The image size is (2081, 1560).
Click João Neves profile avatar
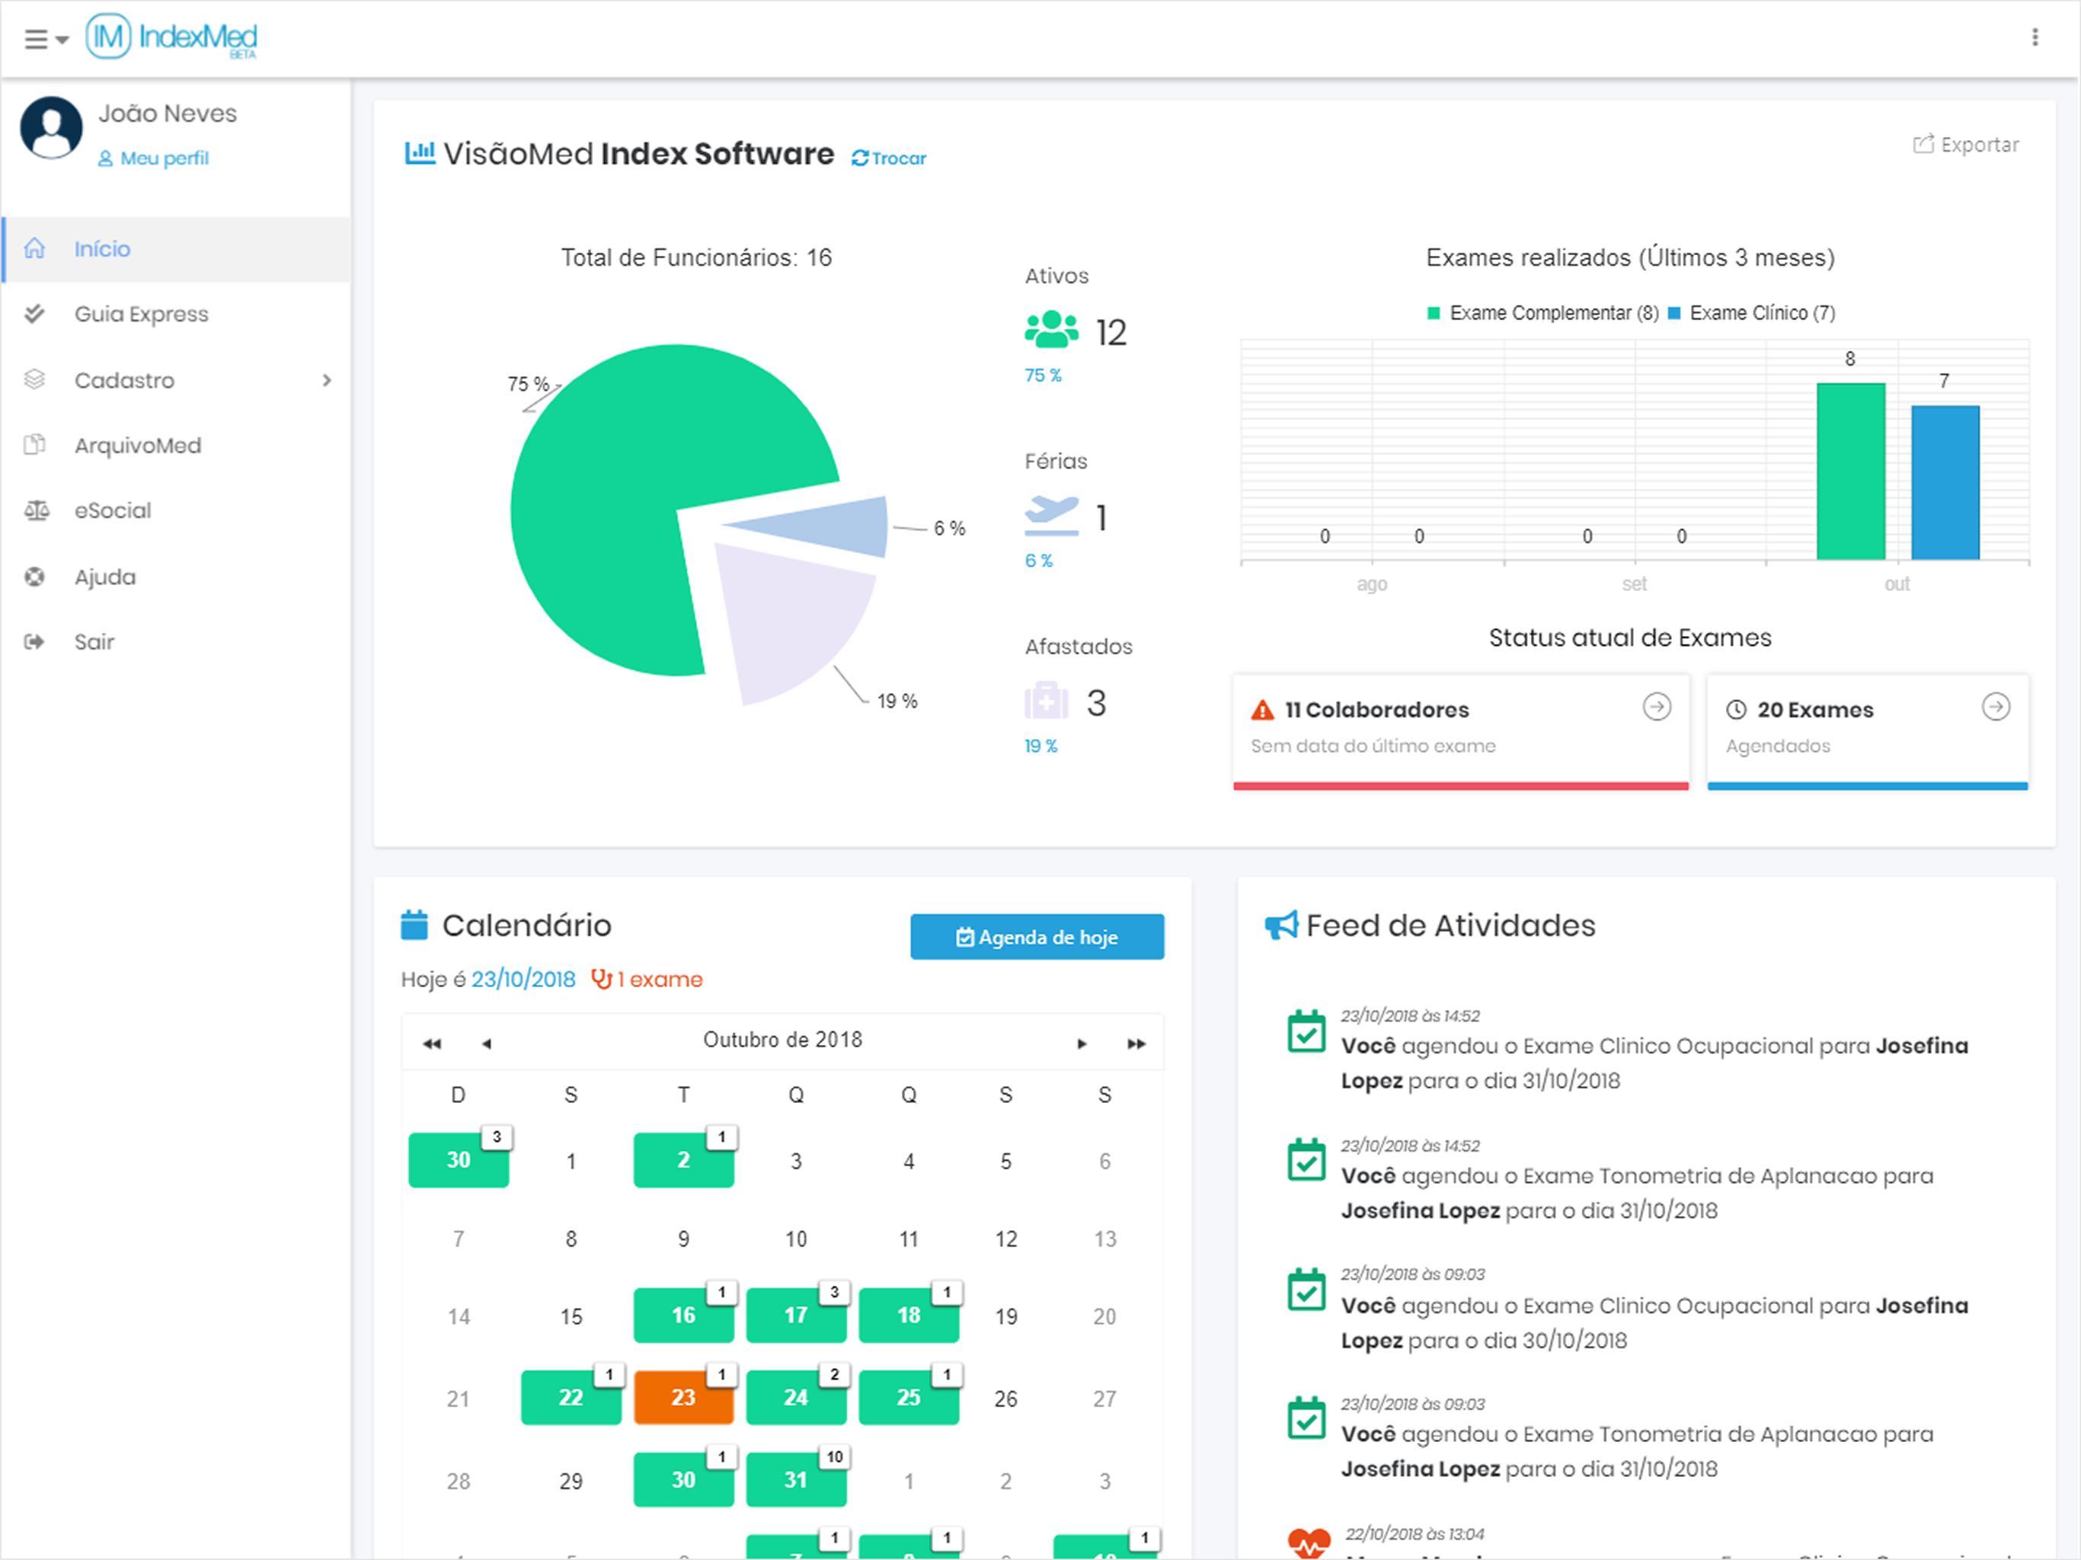pyautogui.click(x=52, y=127)
